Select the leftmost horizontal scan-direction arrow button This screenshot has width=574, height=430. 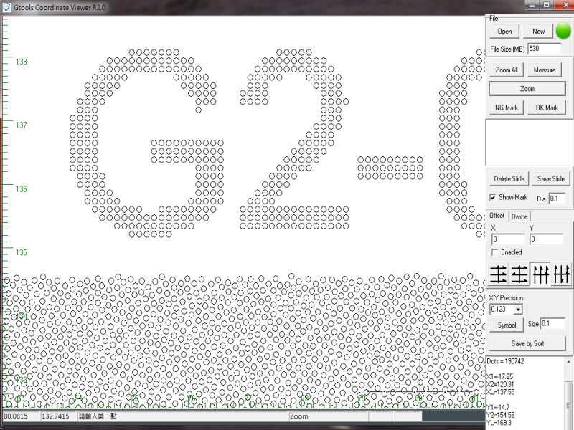tap(499, 274)
